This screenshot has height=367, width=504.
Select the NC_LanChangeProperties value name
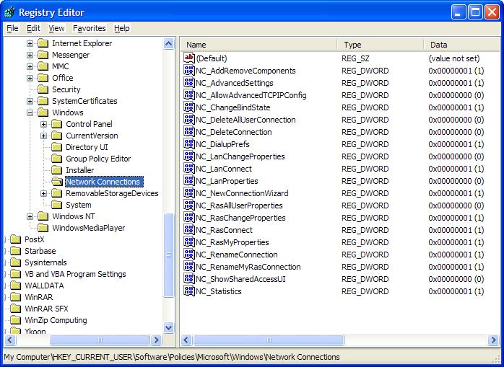click(x=240, y=156)
